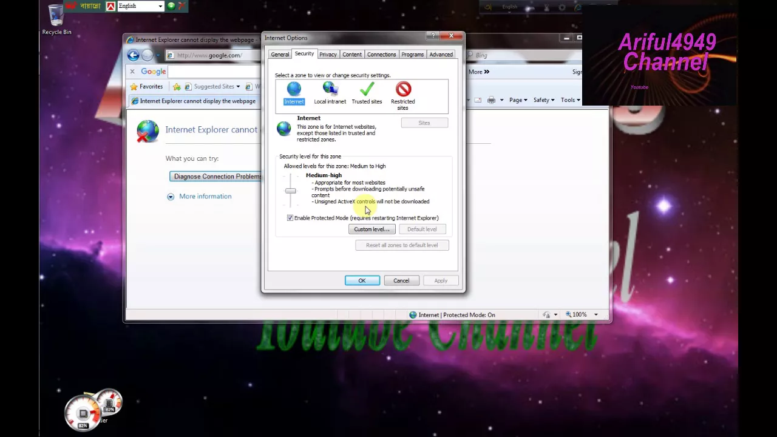Viewport: 777px width, 437px height.
Task: Click the Diagnose Connection Problems button
Action: tap(215, 177)
